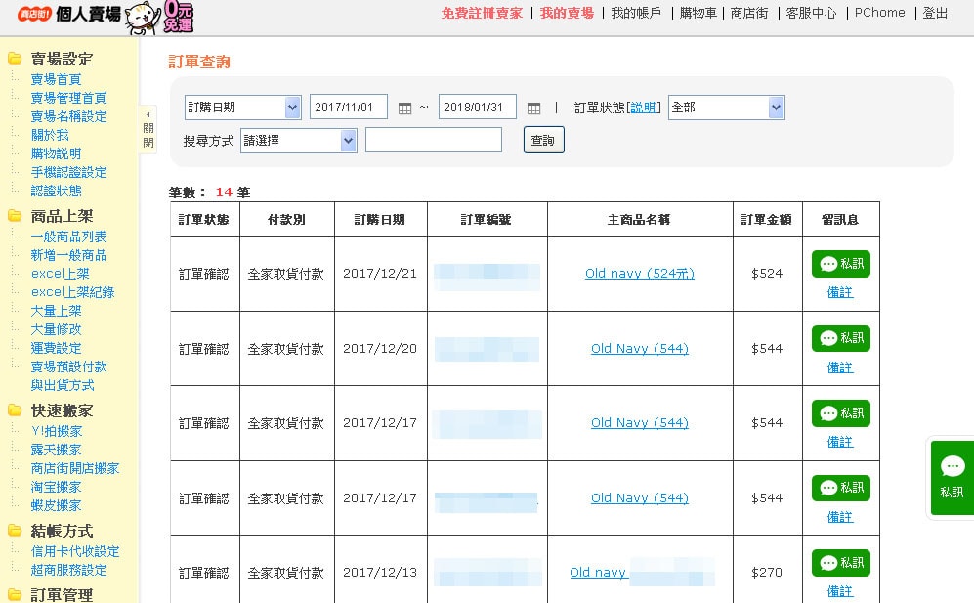This screenshot has width=974, height=603.
Task: Open the end date calendar picker icon
Action: coord(533,108)
